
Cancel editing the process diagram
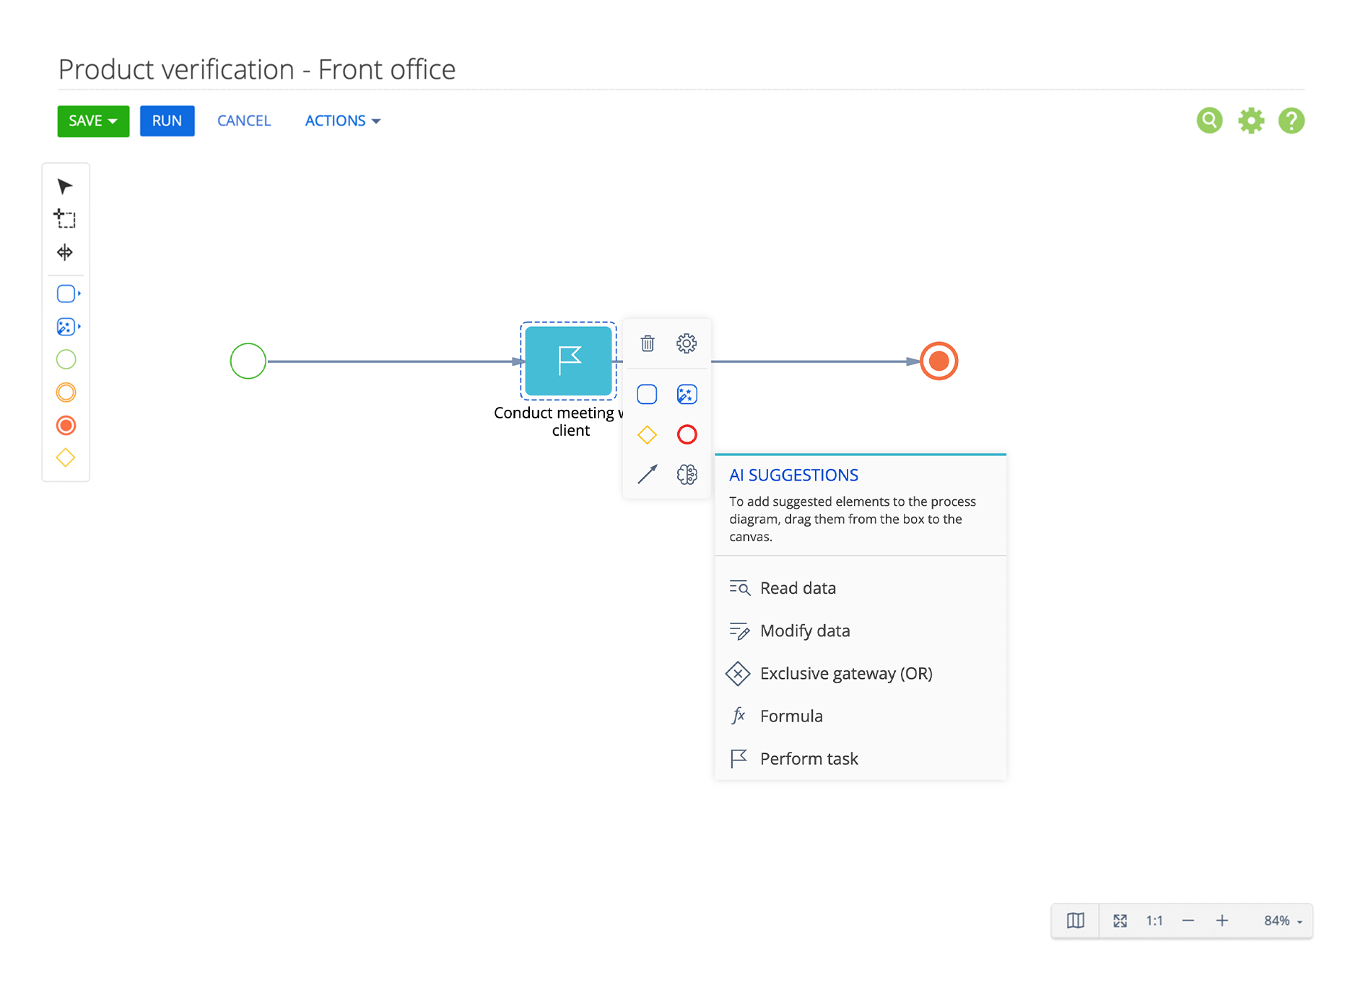pyautogui.click(x=243, y=120)
